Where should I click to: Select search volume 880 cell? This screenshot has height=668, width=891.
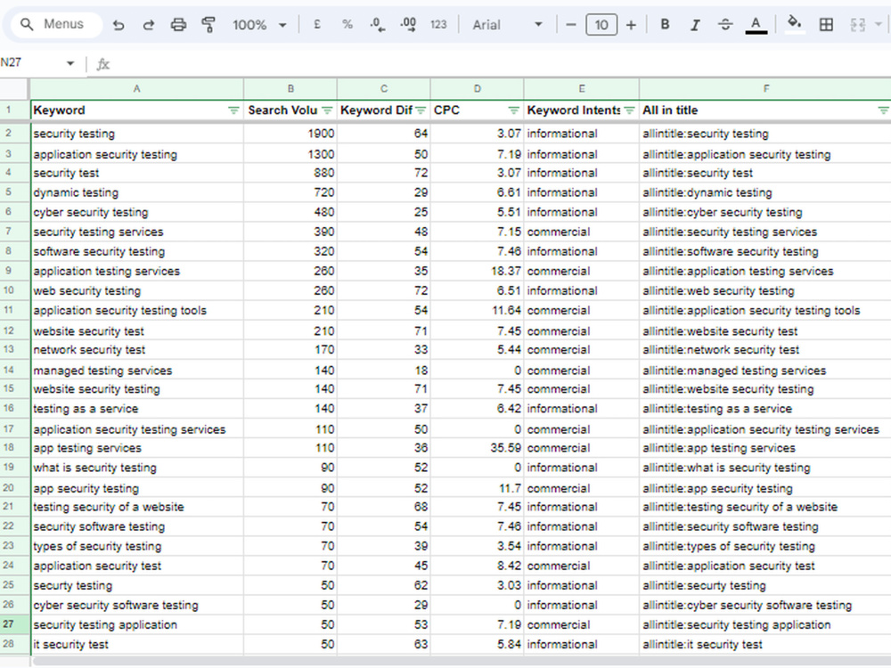[290, 173]
